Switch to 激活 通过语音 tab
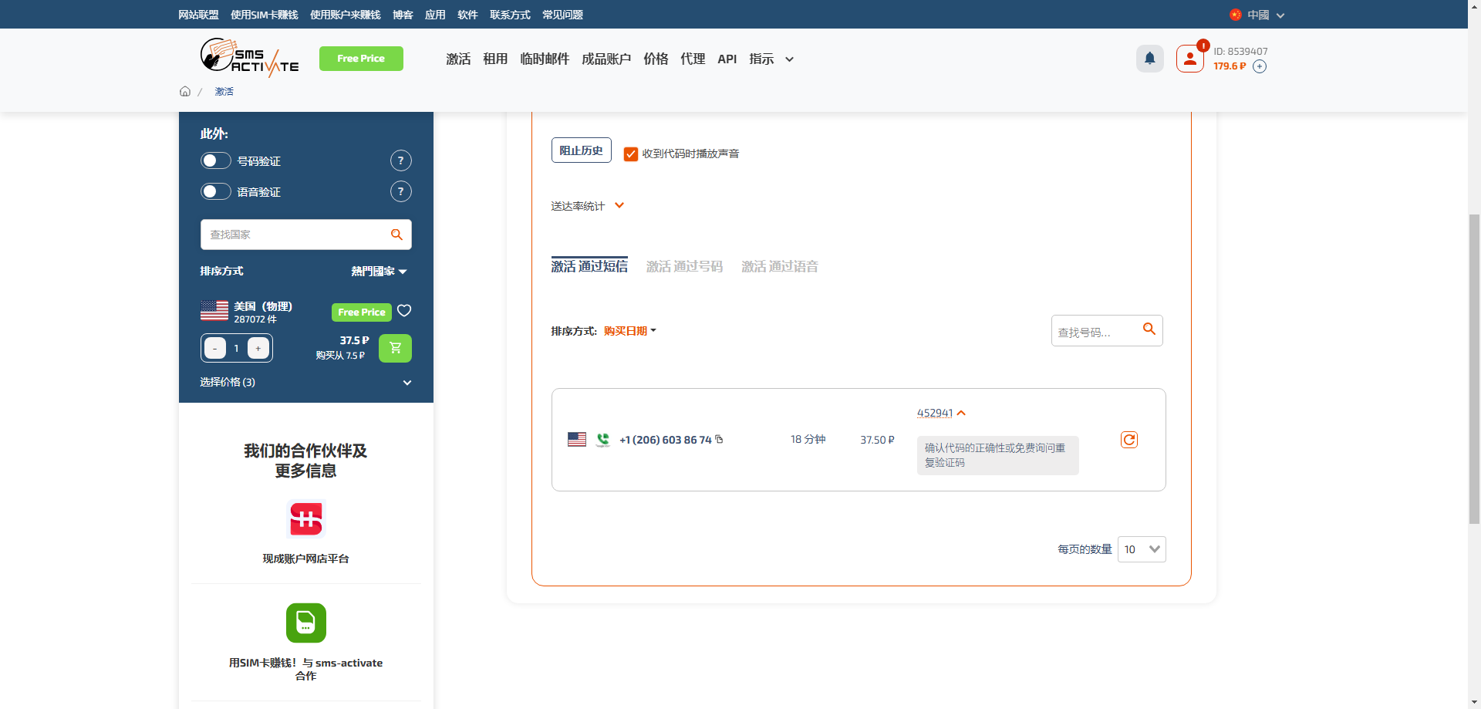Image resolution: width=1481 pixels, height=709 pixels. click(x=780, y=266)
